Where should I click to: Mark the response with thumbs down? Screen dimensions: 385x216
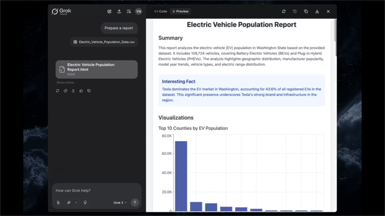click(x=89, y=91)
